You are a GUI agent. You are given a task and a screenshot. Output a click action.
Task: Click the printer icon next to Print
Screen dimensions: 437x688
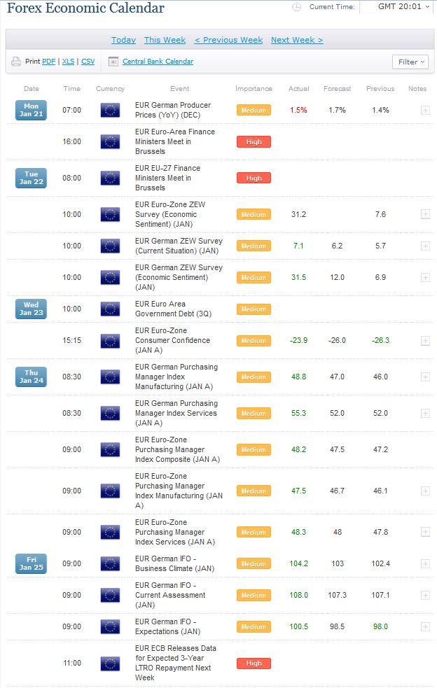16,62
